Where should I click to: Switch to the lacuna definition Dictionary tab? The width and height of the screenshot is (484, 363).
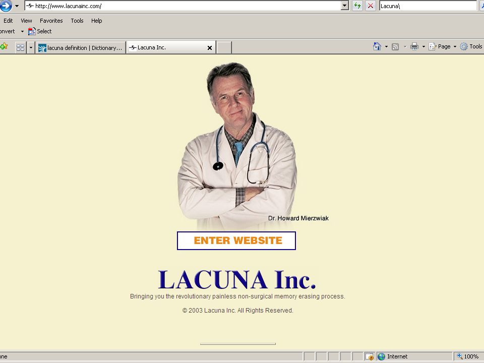tap(81, 48)
